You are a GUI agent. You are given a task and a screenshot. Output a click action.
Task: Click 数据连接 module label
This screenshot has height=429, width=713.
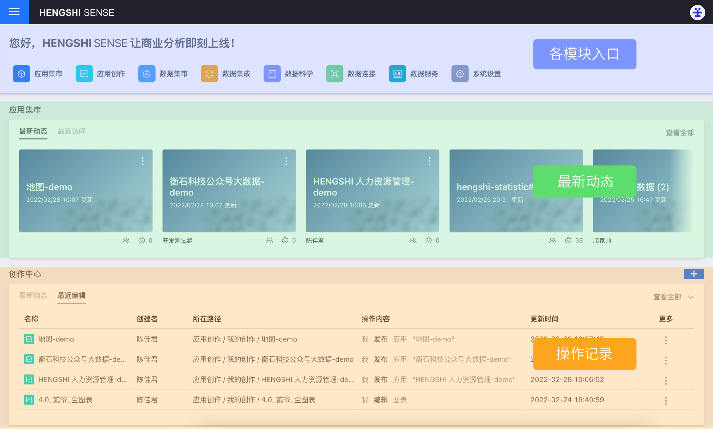tap(362, 74)
